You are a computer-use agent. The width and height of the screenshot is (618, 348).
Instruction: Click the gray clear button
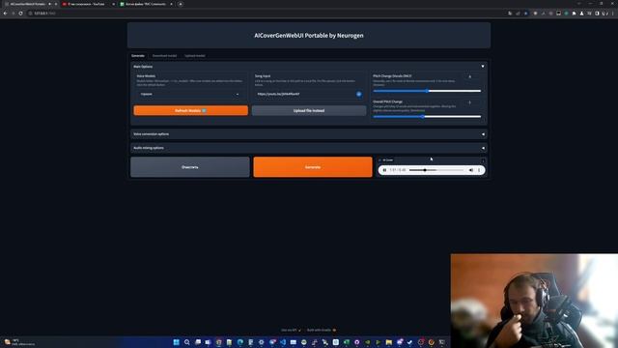click(x=190, y=167)
